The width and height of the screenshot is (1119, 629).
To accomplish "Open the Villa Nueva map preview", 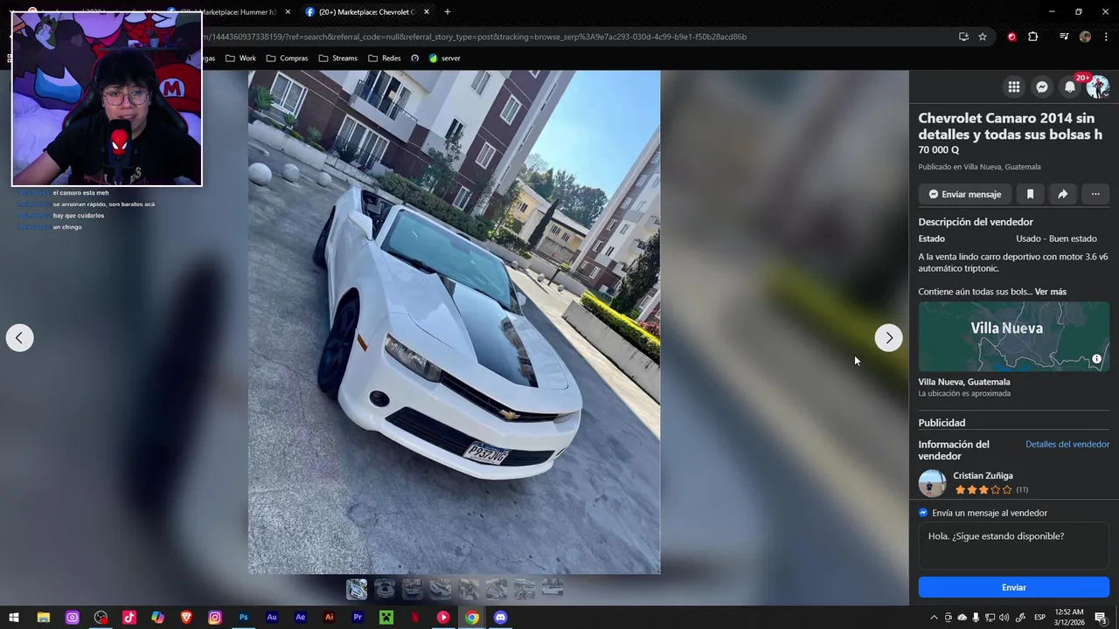I will pos(1014,336).
